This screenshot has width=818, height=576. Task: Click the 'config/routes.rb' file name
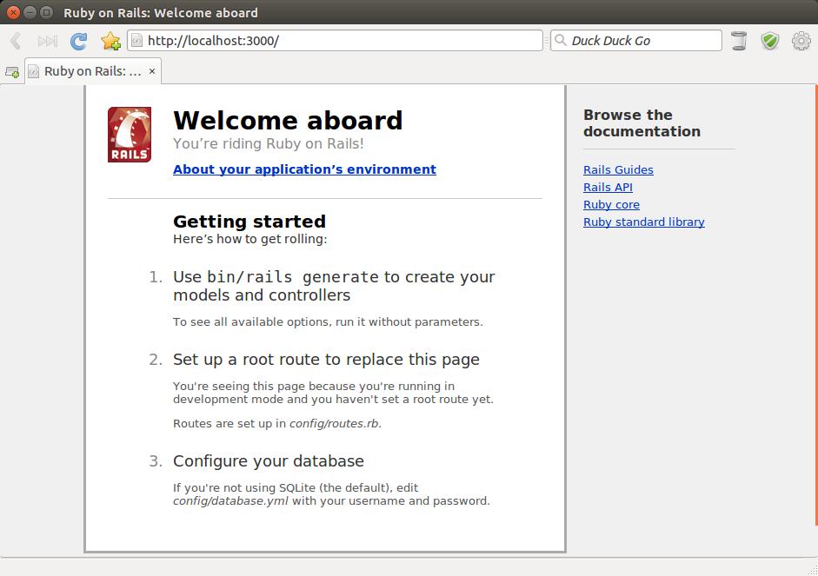click(334, 424)
